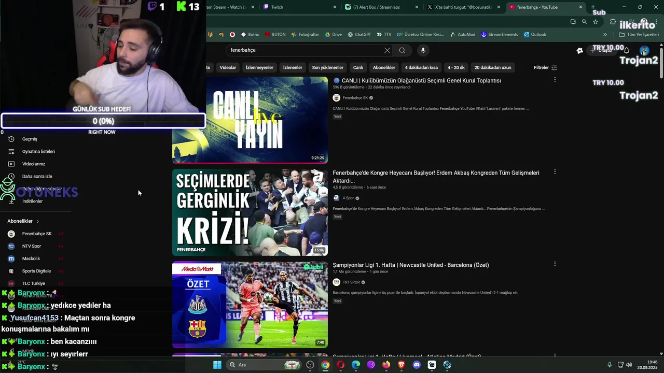Open the Filtreler filter panel
Screen dimensions: 664x373
pos(545,67)
